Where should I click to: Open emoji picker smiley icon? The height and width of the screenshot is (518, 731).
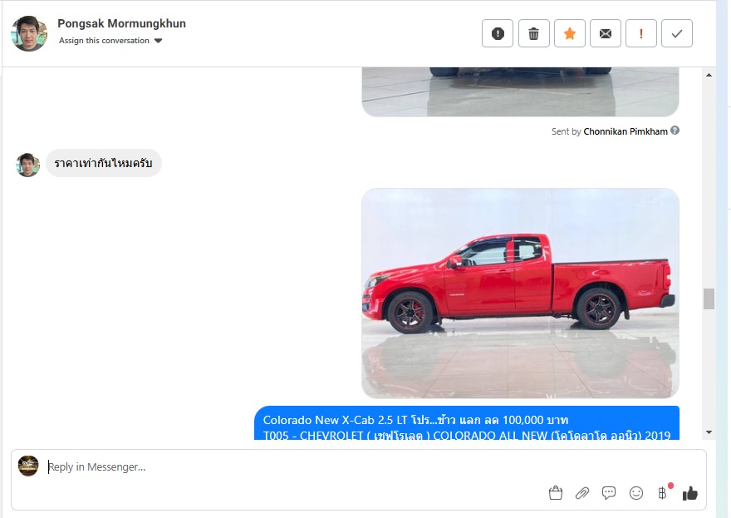[636, 493]
